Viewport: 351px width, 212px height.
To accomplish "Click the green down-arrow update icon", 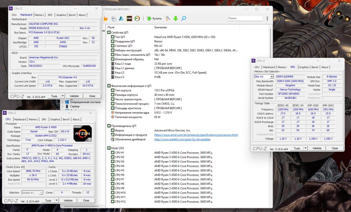I will coord(175,19).
